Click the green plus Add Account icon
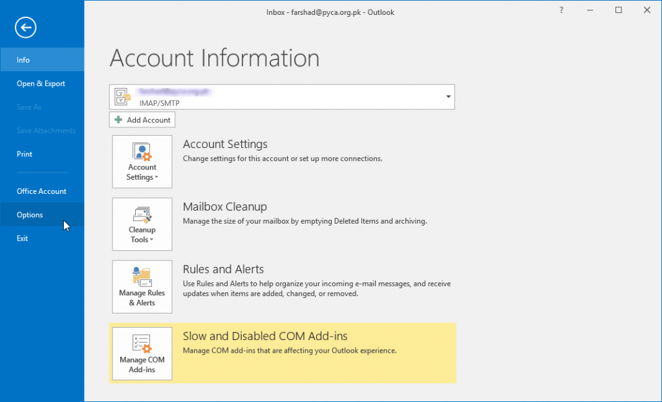The height and width of the screenshot is (402, 662). pos(118,120)
